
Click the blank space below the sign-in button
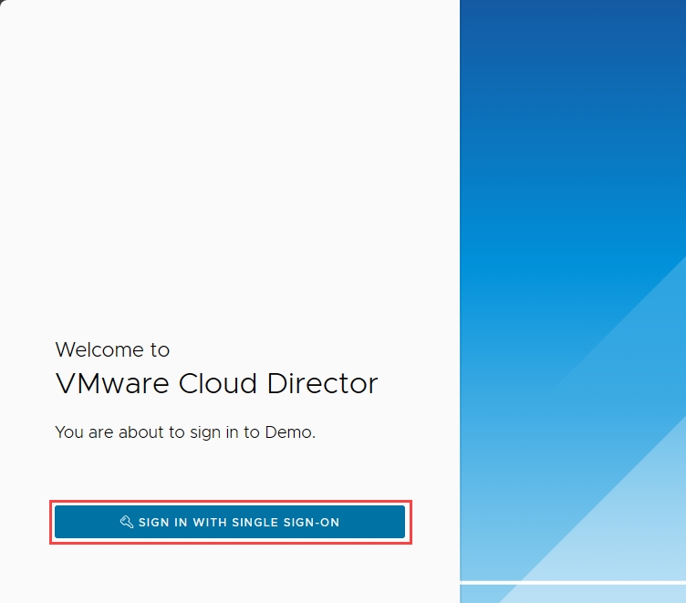pyautogui.click(x=228, y=575)
